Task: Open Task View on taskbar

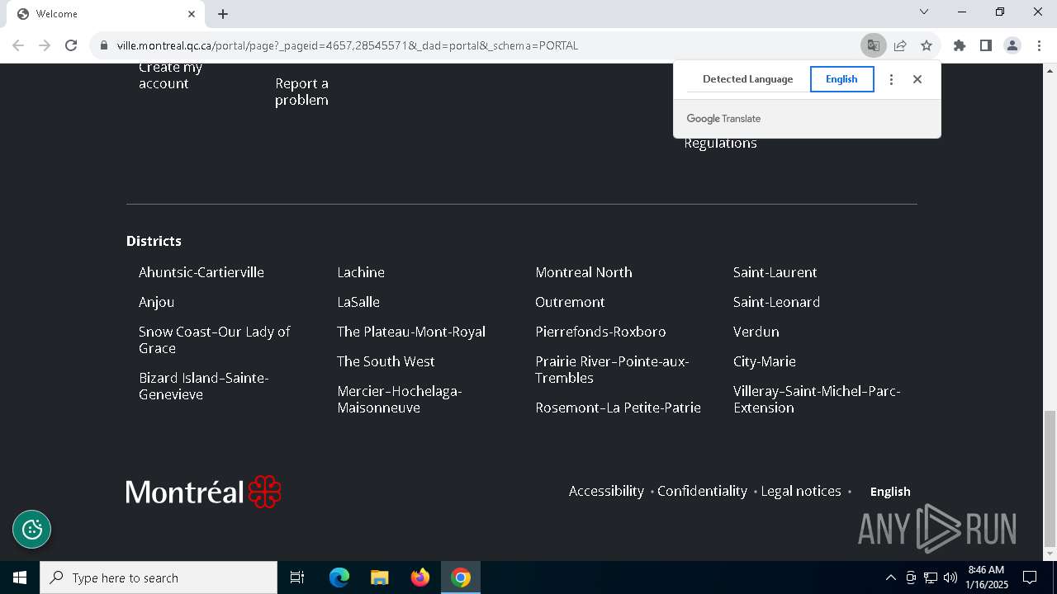Action: pos(297,577)
